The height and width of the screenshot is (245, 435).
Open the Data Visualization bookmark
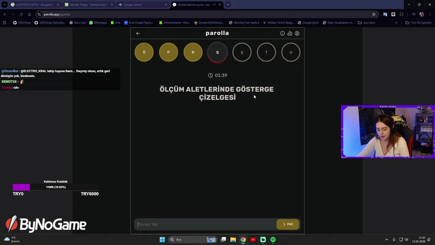coord(338,23)
